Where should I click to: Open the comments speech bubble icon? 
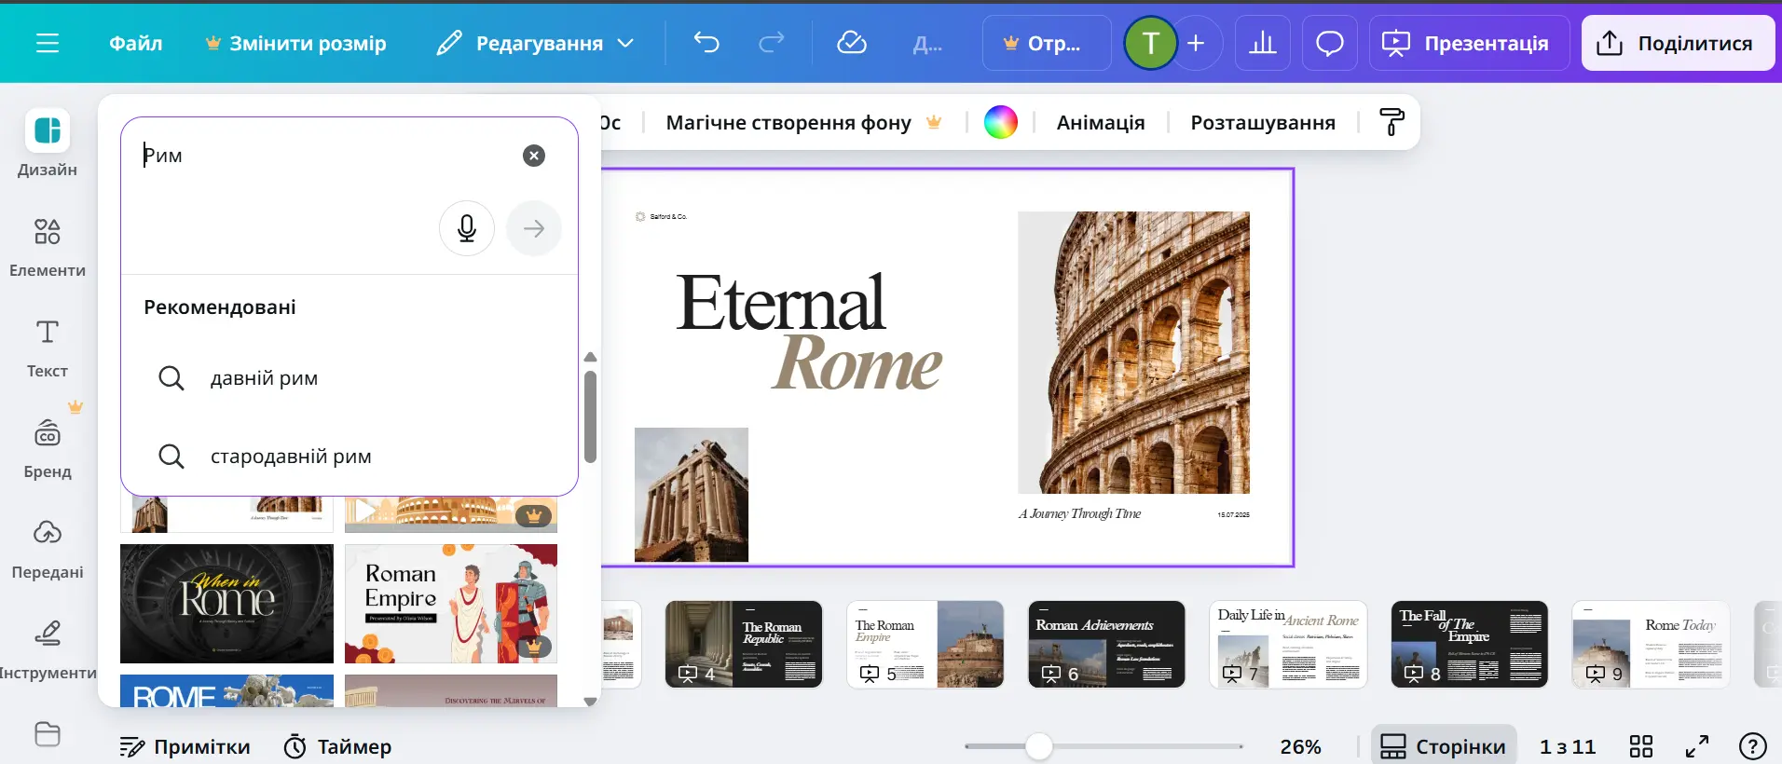1329,43
